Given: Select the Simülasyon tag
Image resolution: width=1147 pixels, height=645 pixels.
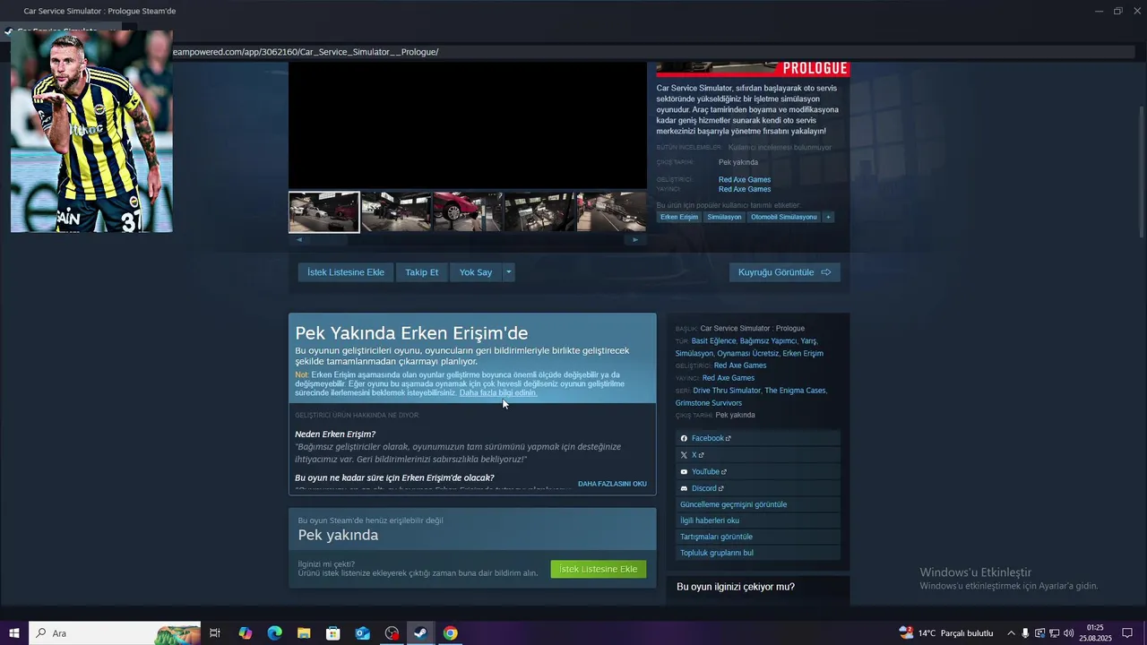Looking at the screenshot, I should (724, 217).
